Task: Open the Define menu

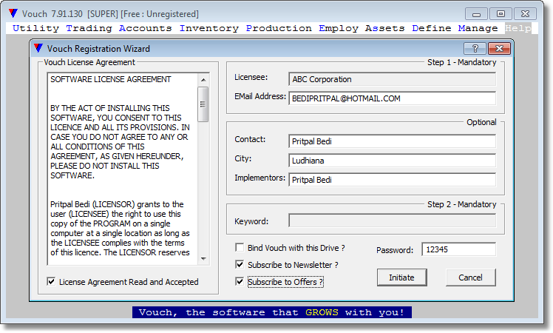Action: (431, 28)
